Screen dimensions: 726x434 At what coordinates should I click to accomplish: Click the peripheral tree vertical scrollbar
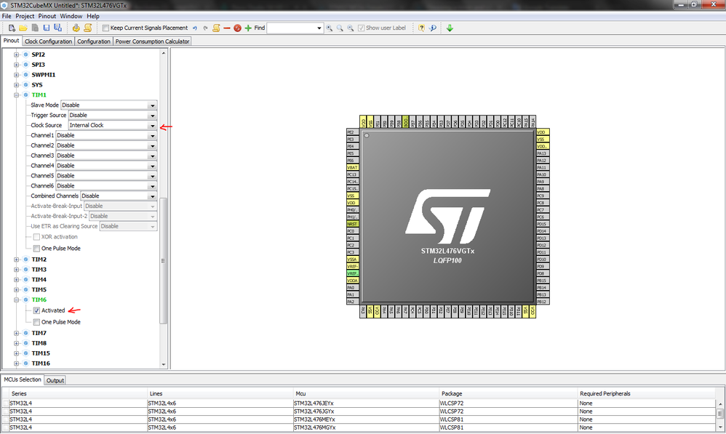click(x=164, y=262)
